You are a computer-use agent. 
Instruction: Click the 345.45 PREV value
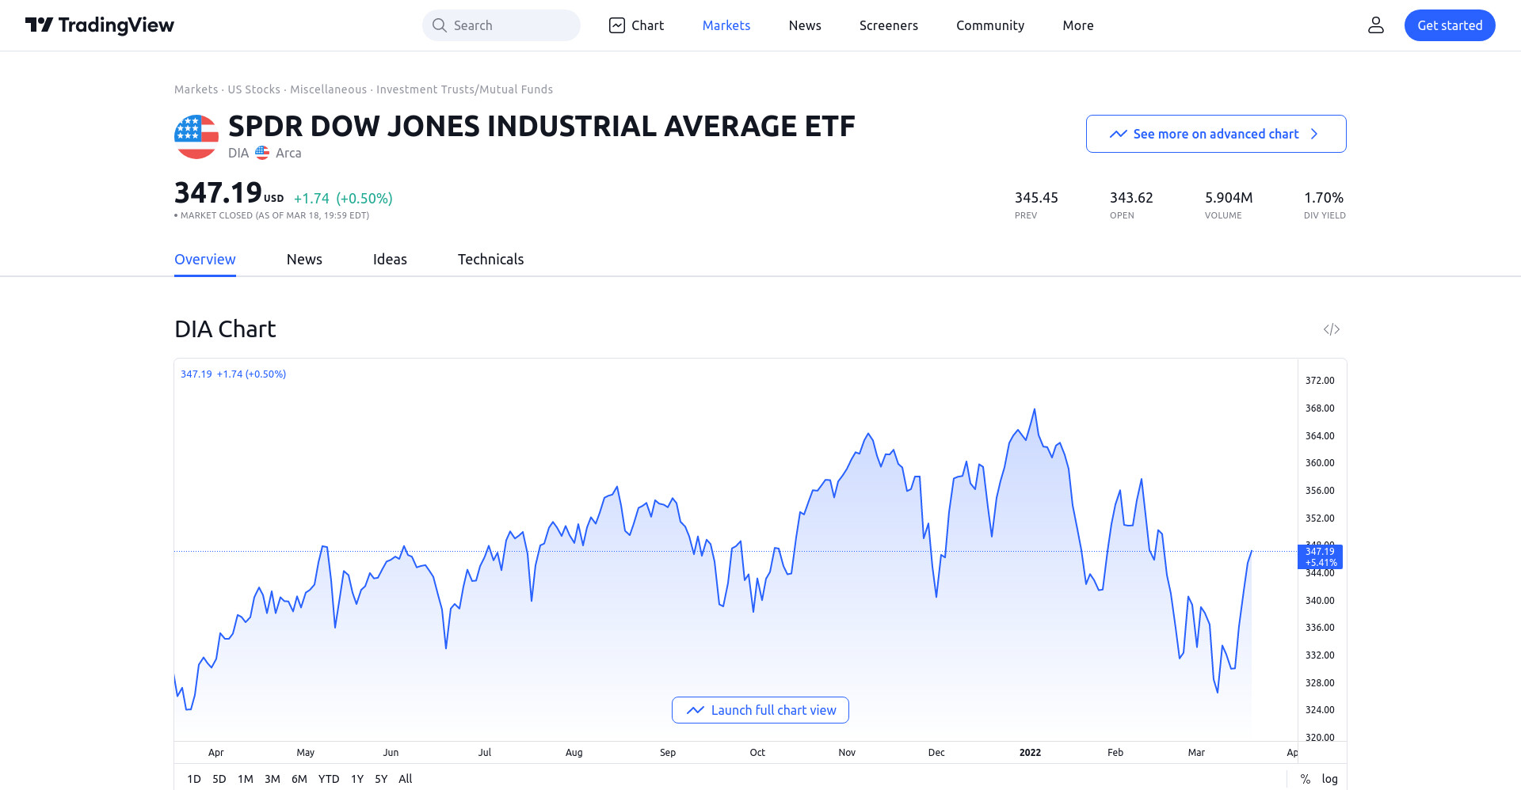(x=1036, y=198)
